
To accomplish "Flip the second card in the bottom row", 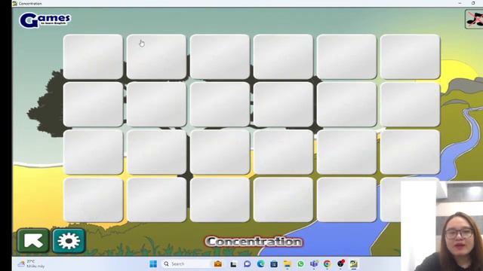I will (x=156, y=199).
